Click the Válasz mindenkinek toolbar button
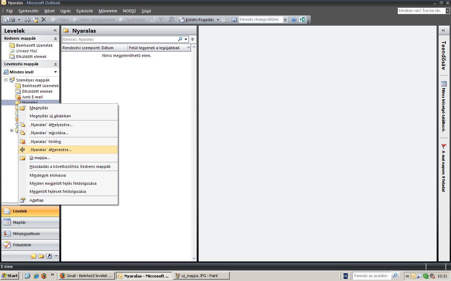This screenshot has height=281, width=451. 94,20
